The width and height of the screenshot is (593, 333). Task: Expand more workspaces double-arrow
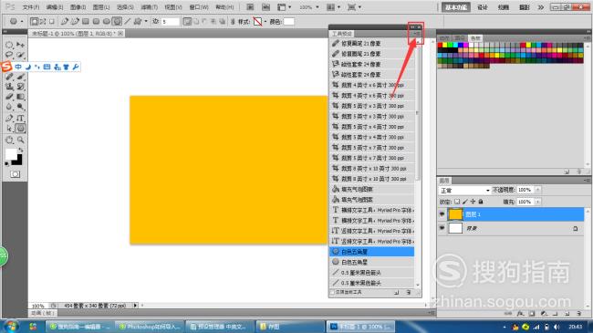pos(541,7)
